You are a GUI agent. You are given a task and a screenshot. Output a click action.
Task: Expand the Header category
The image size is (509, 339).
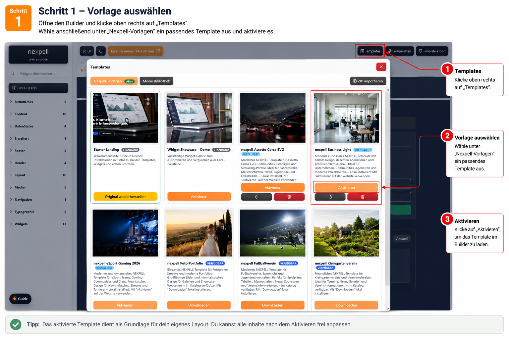tap(38, 163)
